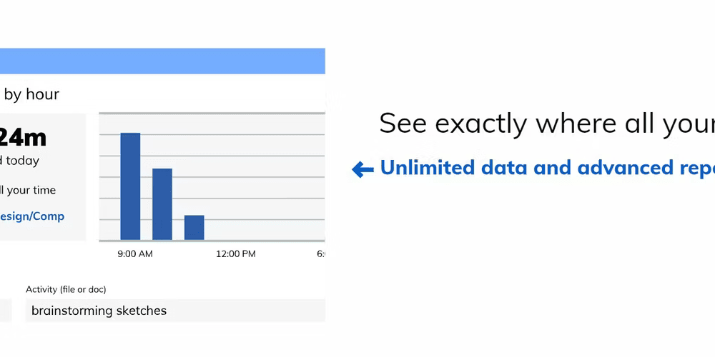The width and height of the screenshot is (715, 357).
Task: Click the tallest bar at 9:00 AM
Action: pos(130,186)
